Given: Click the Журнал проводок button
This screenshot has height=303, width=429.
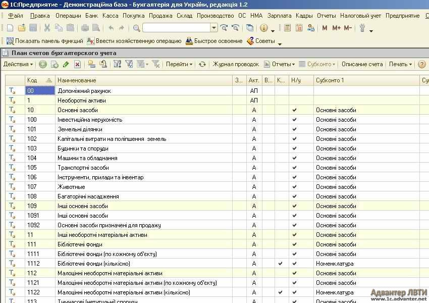Looking at the screenshot, I should click(x=236, y=64).
